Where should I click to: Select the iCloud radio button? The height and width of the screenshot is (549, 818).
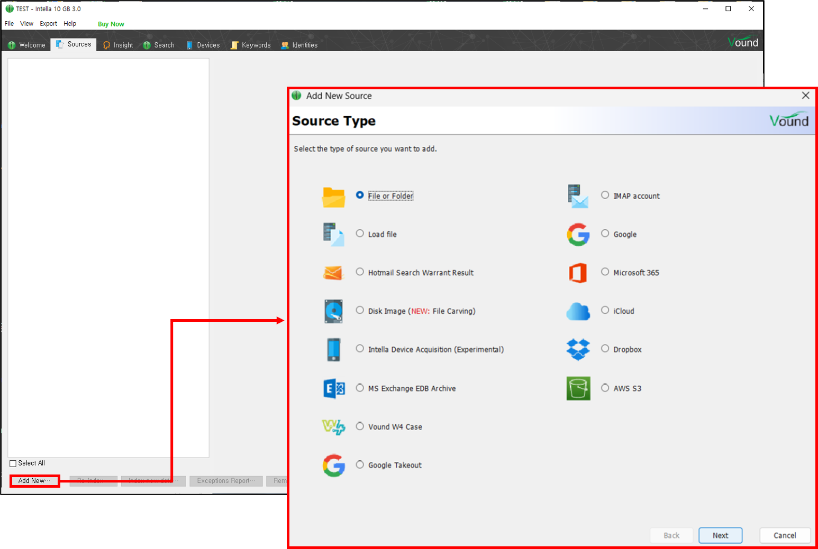click(605, 310)
